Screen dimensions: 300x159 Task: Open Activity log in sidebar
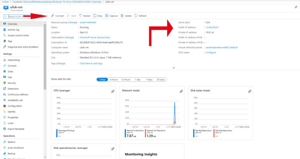13,30
